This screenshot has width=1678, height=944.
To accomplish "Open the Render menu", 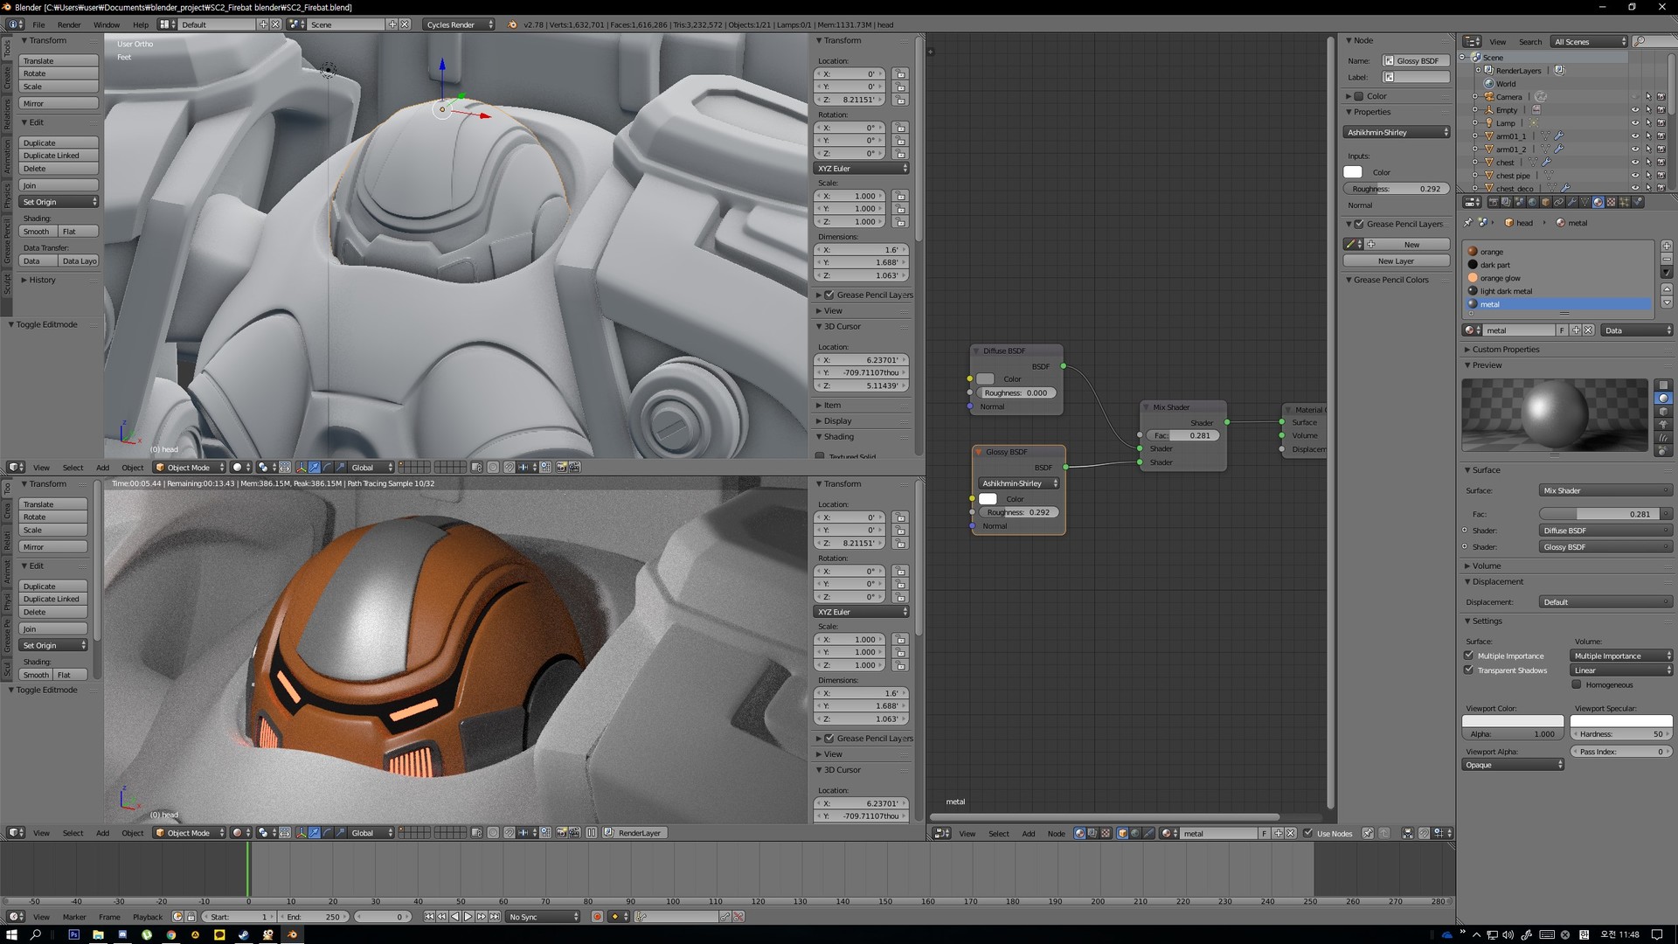I will (69, 24).
